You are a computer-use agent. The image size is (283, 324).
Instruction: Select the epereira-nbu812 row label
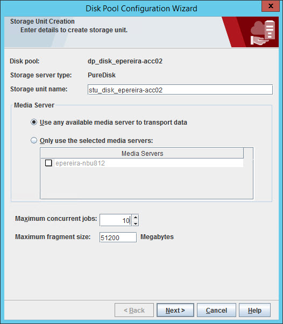(x=80, y=163)
